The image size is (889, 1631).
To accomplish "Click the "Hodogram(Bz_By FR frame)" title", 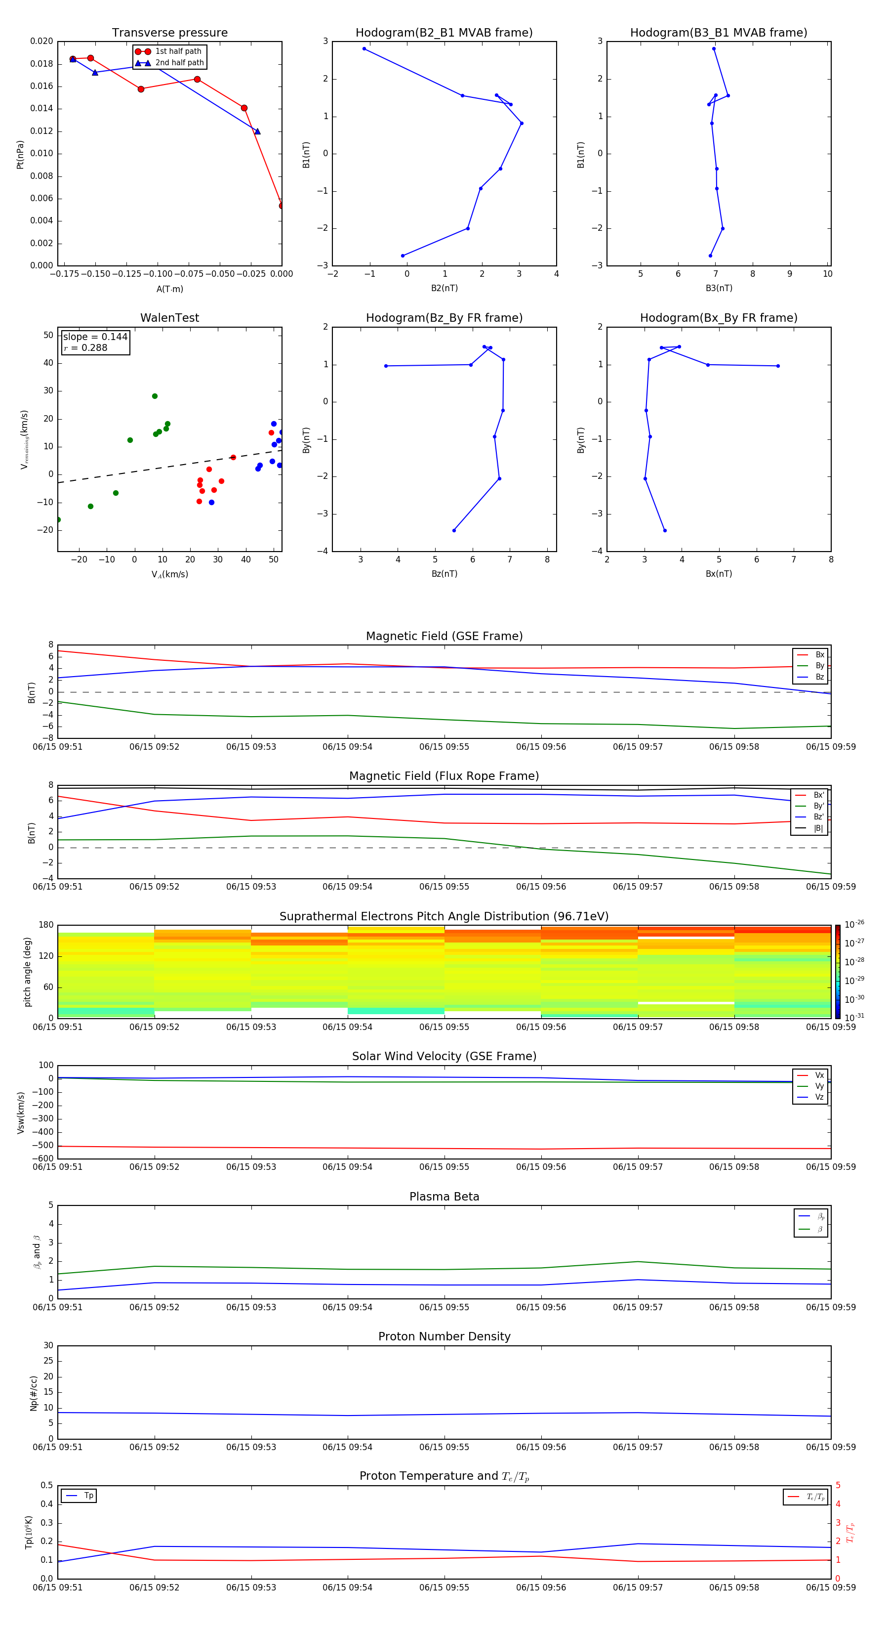I will [x=444, y=318].
